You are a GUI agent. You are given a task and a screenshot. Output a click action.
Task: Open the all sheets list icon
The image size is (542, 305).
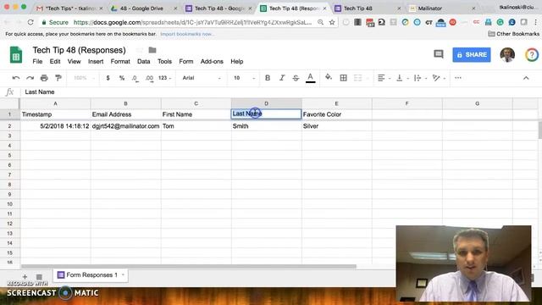(39, 277)
